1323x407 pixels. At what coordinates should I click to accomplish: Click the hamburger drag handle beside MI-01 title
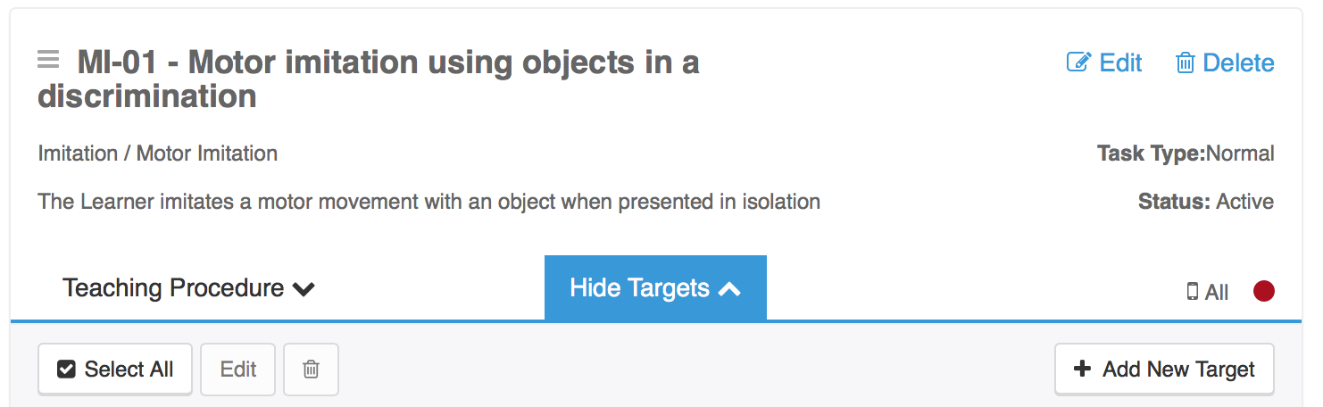point(48,61)
